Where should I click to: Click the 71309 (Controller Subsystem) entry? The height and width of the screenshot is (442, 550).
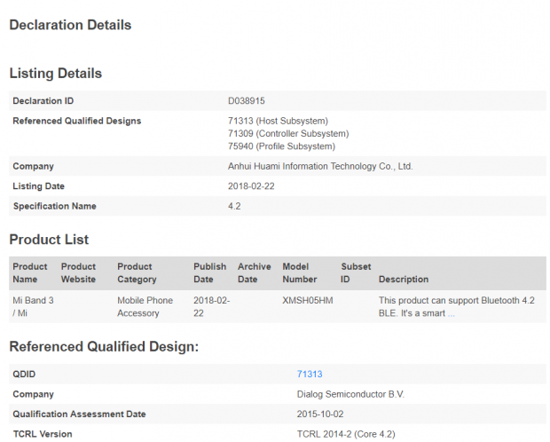pyautogui.click(x=284, y=133)
